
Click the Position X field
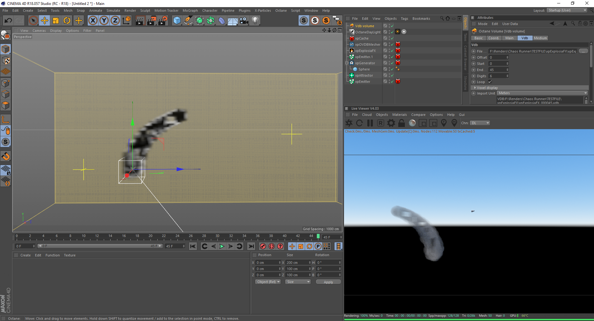click(x=268, y=263)
